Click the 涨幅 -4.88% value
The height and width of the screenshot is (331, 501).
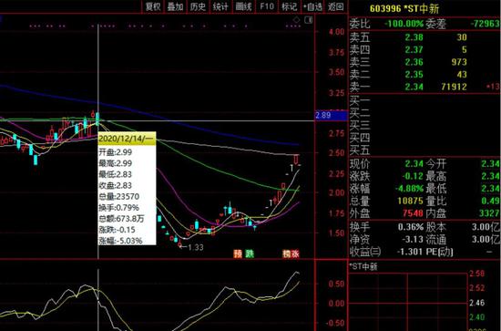(x=410, y=189)
